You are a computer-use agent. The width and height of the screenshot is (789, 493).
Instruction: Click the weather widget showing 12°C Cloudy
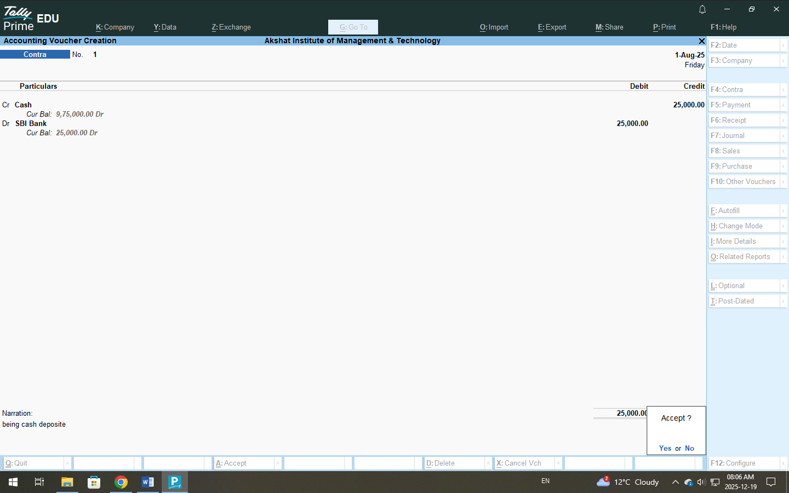tap(628, 482)
